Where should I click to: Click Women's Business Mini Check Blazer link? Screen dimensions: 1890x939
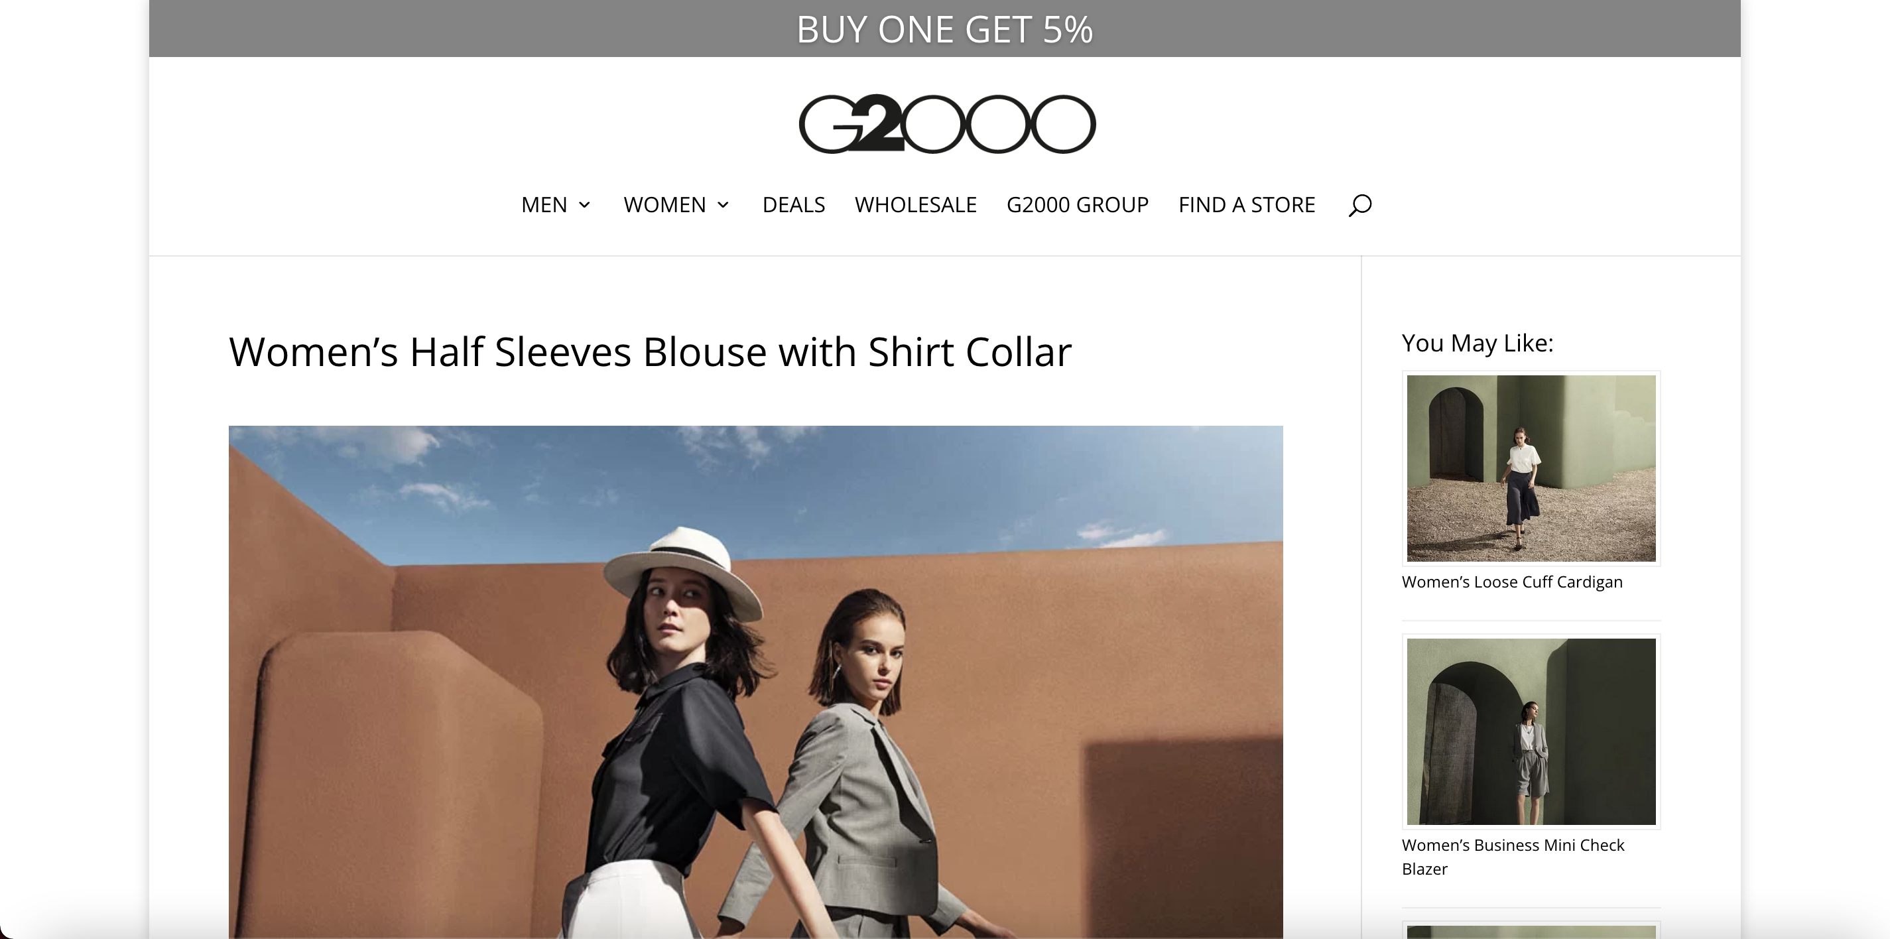(1513, 857)
